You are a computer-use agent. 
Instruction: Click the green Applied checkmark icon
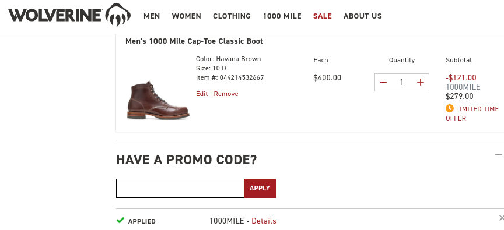coord(120,220)
